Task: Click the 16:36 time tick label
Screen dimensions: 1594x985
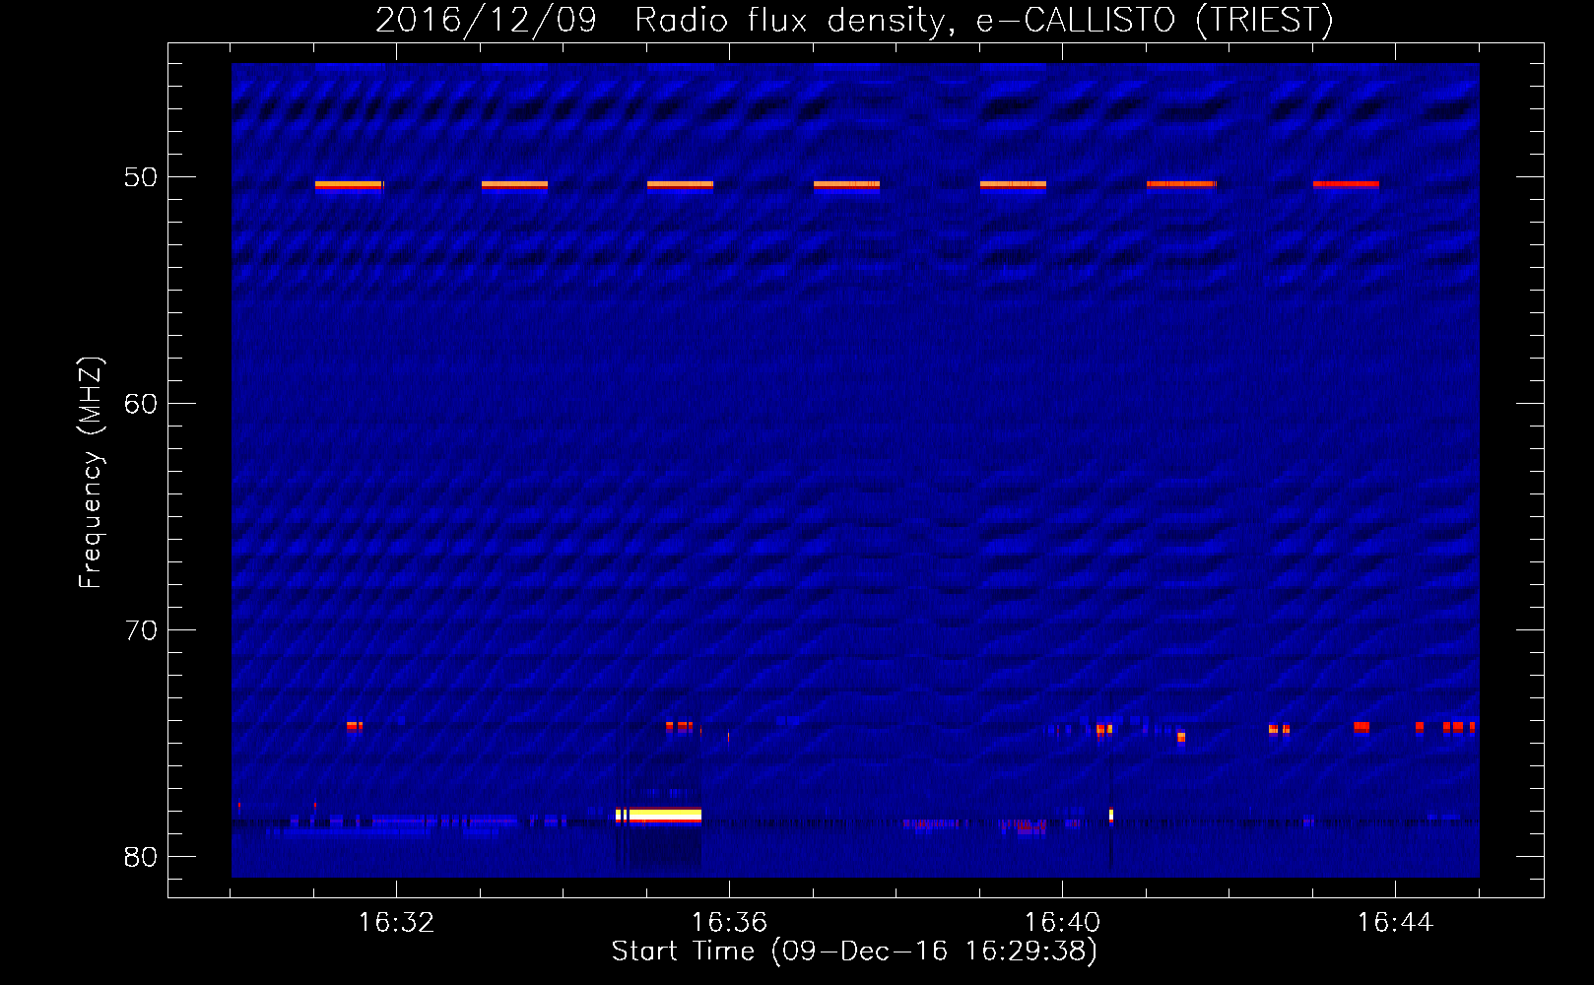Action: click(x=729, y=923)
